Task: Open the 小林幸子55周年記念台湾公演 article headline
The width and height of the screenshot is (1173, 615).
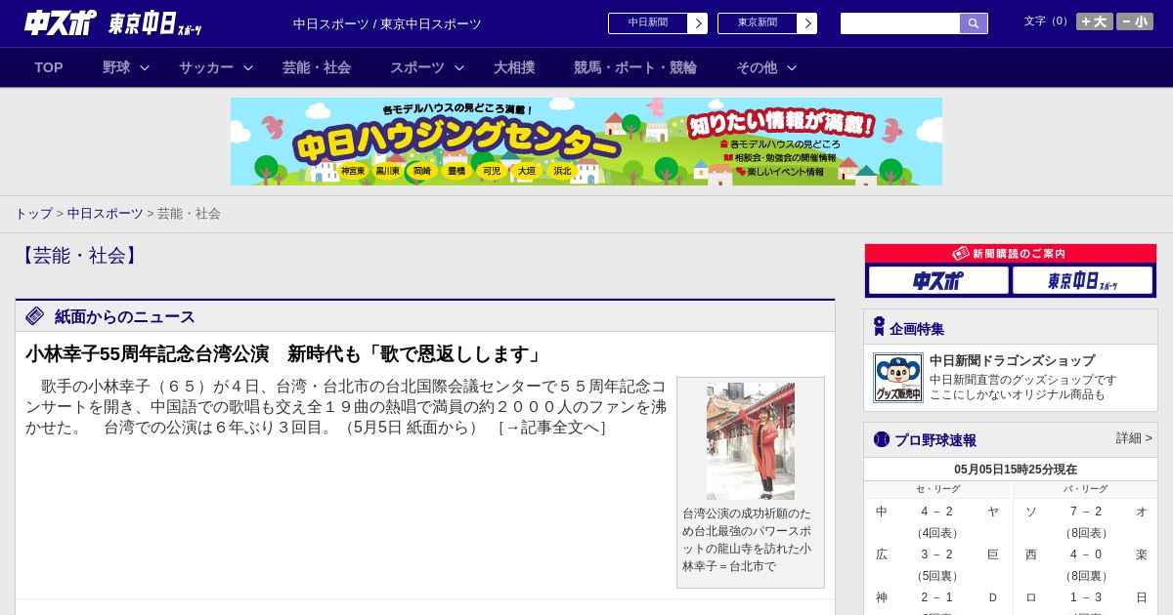Action: tap(284, 353)
